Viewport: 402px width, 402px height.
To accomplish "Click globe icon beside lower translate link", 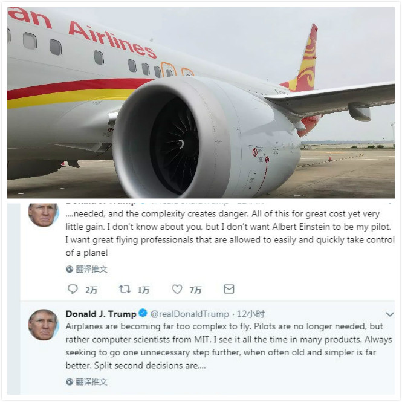I will pos(70,382).
